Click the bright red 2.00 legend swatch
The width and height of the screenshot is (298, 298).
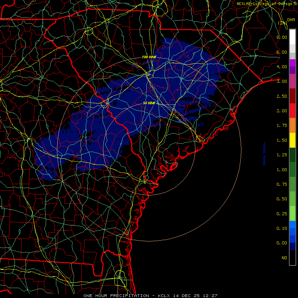point(292,111)
